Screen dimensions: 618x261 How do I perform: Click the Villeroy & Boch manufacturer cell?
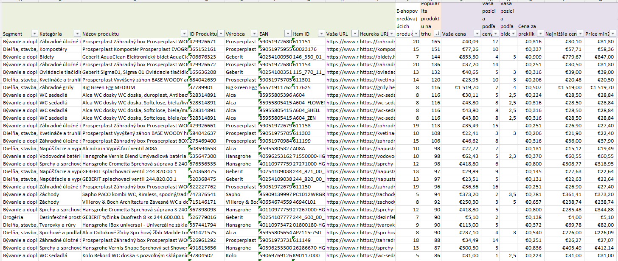point(241,202)
